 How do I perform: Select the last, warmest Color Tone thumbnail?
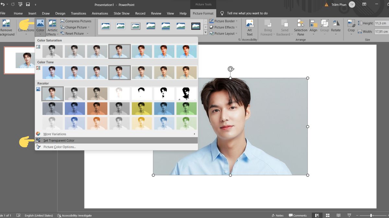click(186, 73)
